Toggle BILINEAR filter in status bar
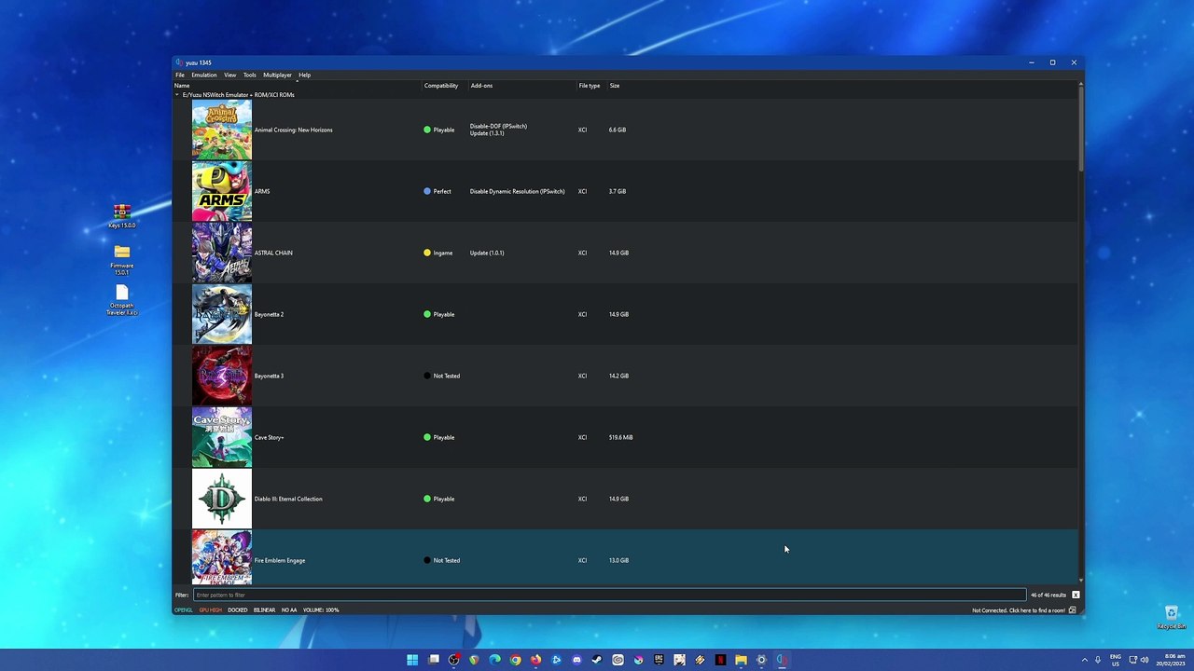Screen dimensions: 1194x671 click(x=265, y=610)
